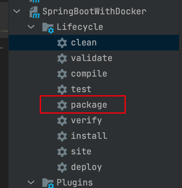Click the Lifecycle folder icon

point(48,28)
